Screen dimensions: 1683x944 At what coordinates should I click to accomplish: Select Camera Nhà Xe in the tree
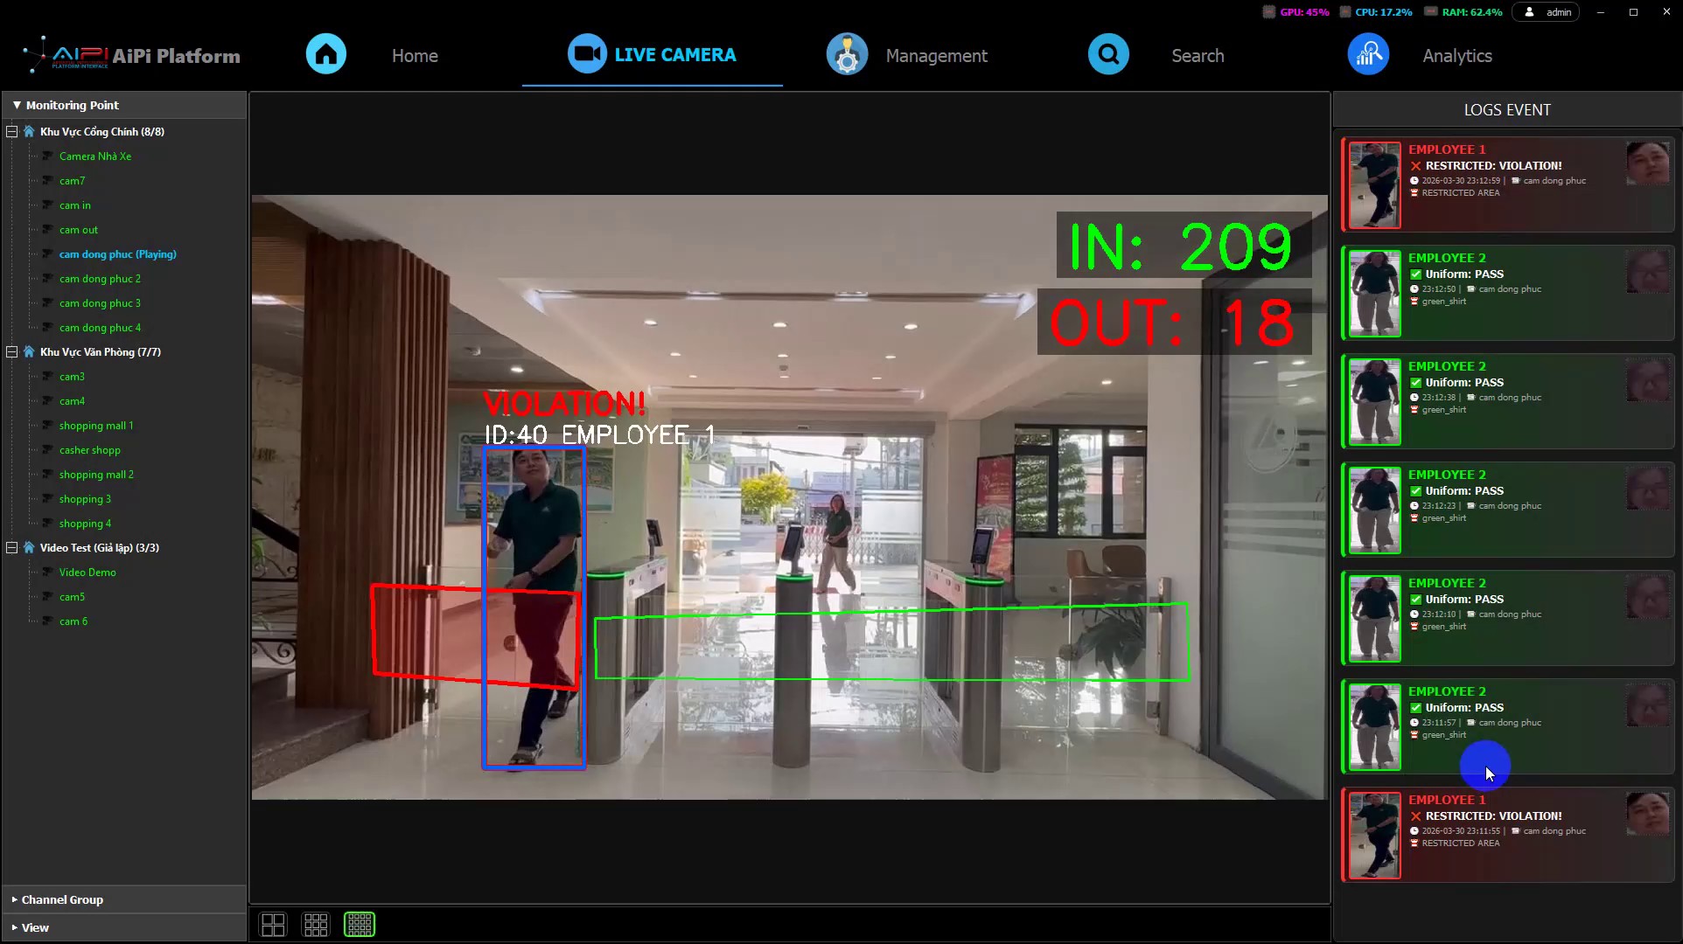[x=95, y=156]
